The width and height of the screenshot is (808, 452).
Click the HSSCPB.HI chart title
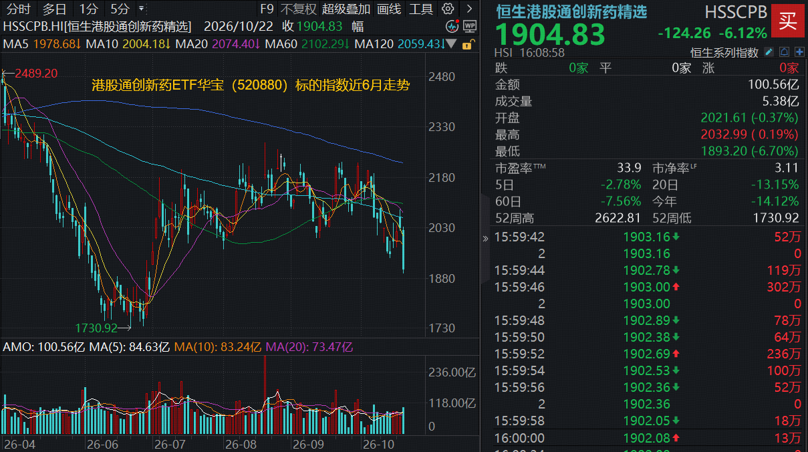98,26
